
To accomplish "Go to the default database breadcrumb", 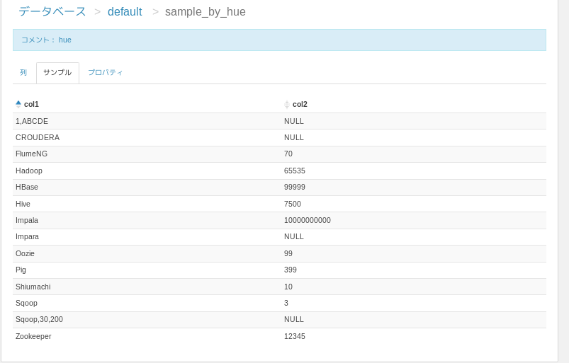I will pos(125,11).
